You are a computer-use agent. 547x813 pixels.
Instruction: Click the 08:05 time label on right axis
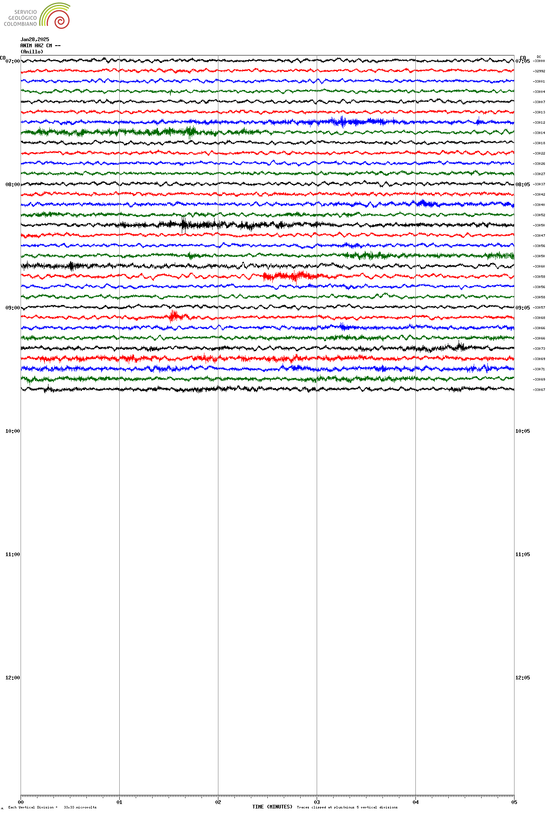pos(523,185)
